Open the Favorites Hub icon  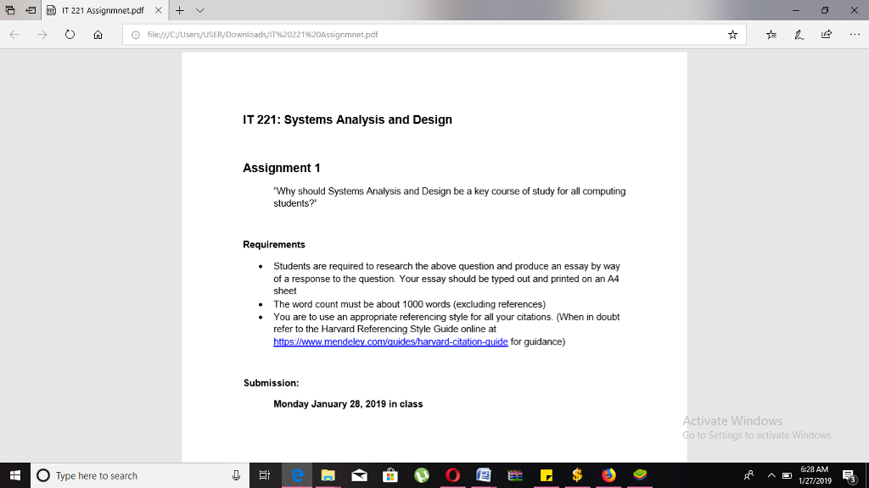[771, 35]
